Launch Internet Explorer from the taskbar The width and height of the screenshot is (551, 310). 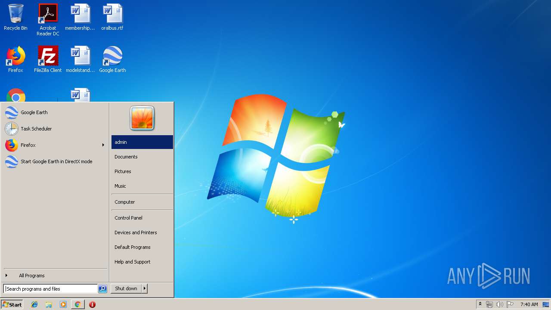(34, 304)
